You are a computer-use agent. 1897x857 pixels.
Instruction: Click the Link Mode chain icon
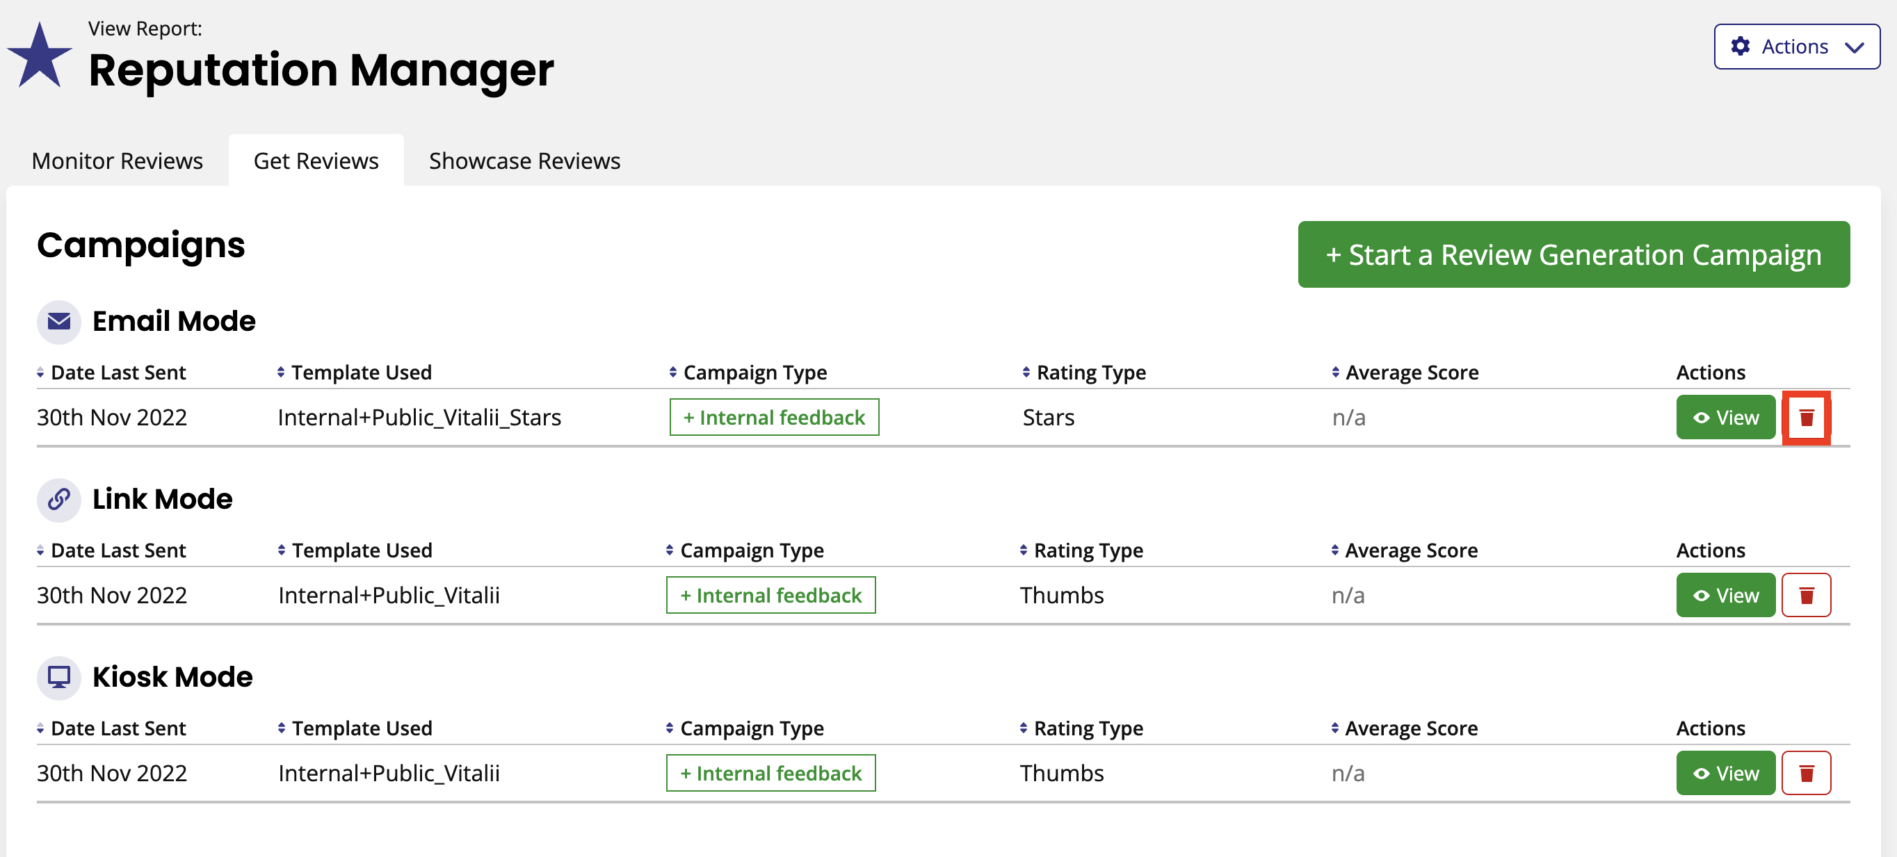[x=59, y=500]
